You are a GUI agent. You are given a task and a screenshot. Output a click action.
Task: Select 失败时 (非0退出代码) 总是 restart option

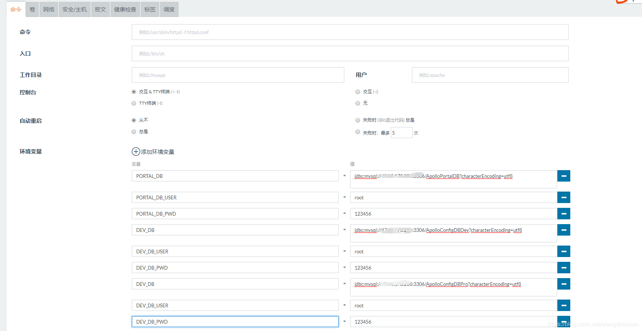pyautogui.click(x=358, y=120)
